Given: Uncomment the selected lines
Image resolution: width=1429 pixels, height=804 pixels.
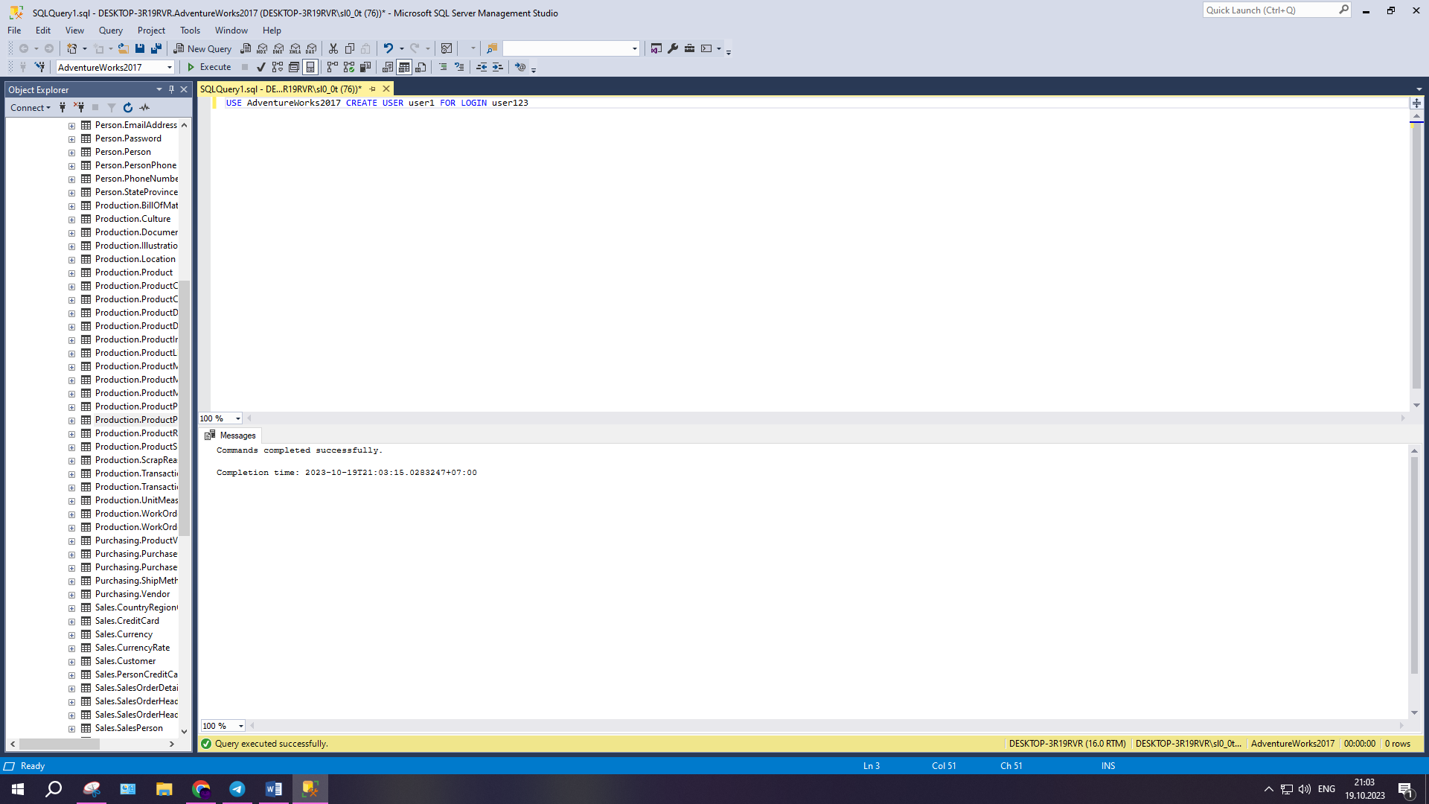Looking at the screenshot, I should click(x=459, y=67).
